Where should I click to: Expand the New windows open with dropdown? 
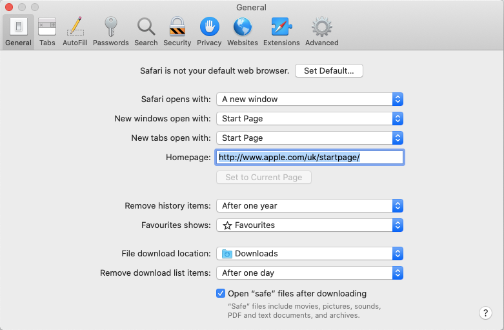[x=310, y=119]
